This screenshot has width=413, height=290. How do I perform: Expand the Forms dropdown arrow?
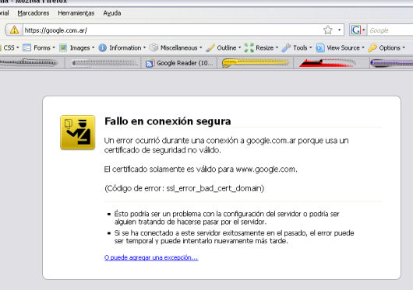54,47
